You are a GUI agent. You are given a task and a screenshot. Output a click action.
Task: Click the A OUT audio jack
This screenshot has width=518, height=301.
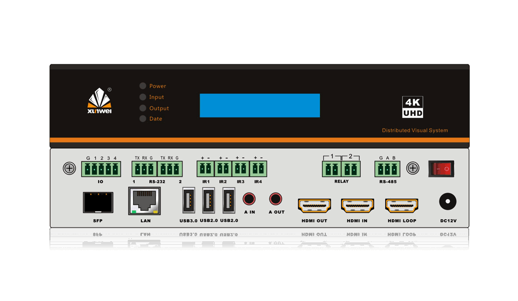coord(276,199)
